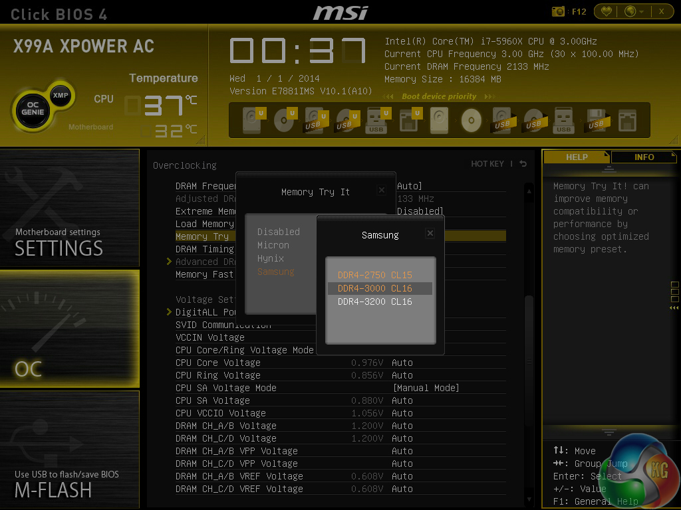Select USB floppy boot device icon

[x=598, y=120]
